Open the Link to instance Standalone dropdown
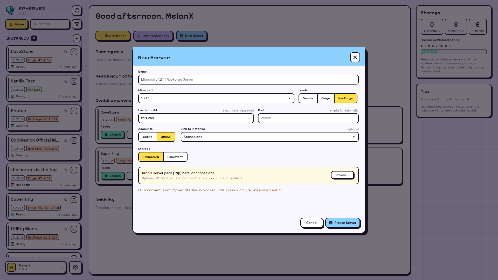 [x=269, y=137]
